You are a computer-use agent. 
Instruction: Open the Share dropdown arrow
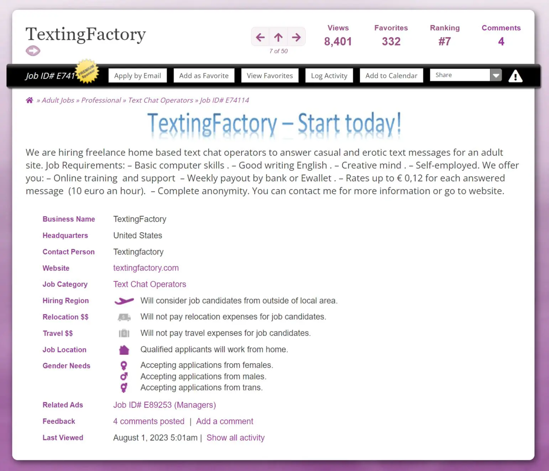coord(496,75)
